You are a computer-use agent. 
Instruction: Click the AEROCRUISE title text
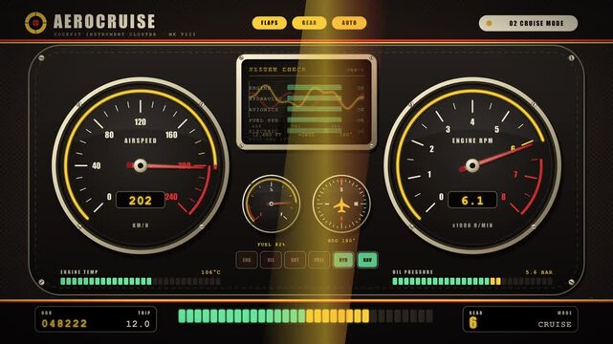point(104,21)
